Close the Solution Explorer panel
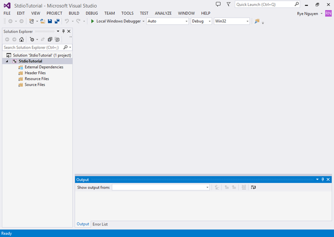Screen dimensions: 334x237 tap(69, 31)
